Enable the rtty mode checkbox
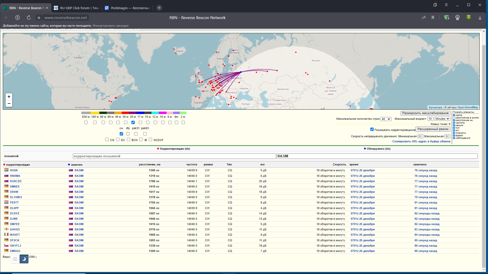 pyautogui.click(x=128, y=134)
